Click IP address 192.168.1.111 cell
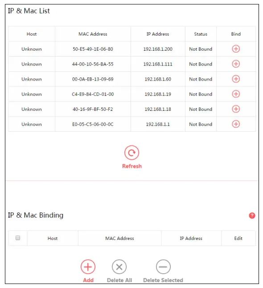This screenshot has height=288, width=263. [158, 64]
